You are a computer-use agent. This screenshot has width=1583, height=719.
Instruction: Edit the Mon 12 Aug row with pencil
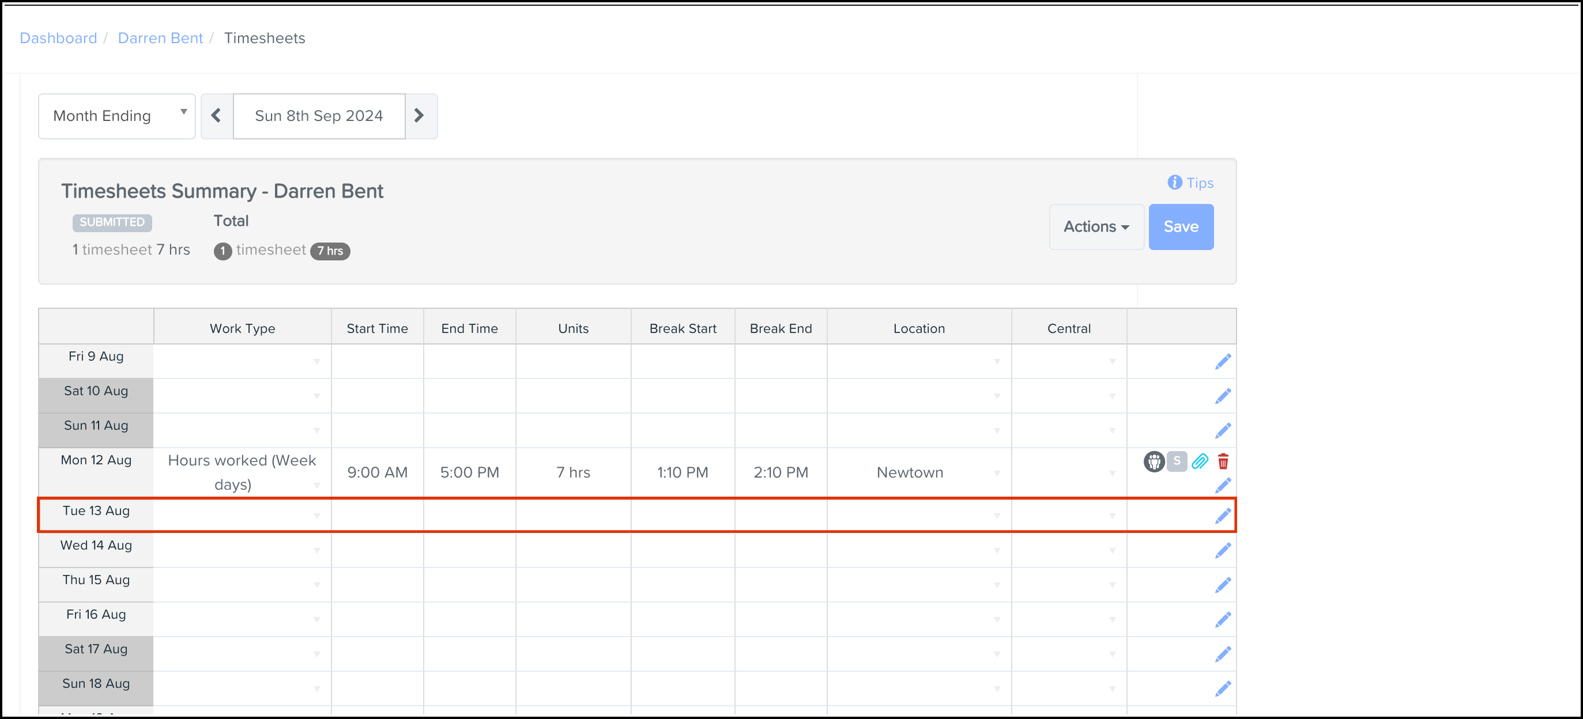tap(1222, 485)
